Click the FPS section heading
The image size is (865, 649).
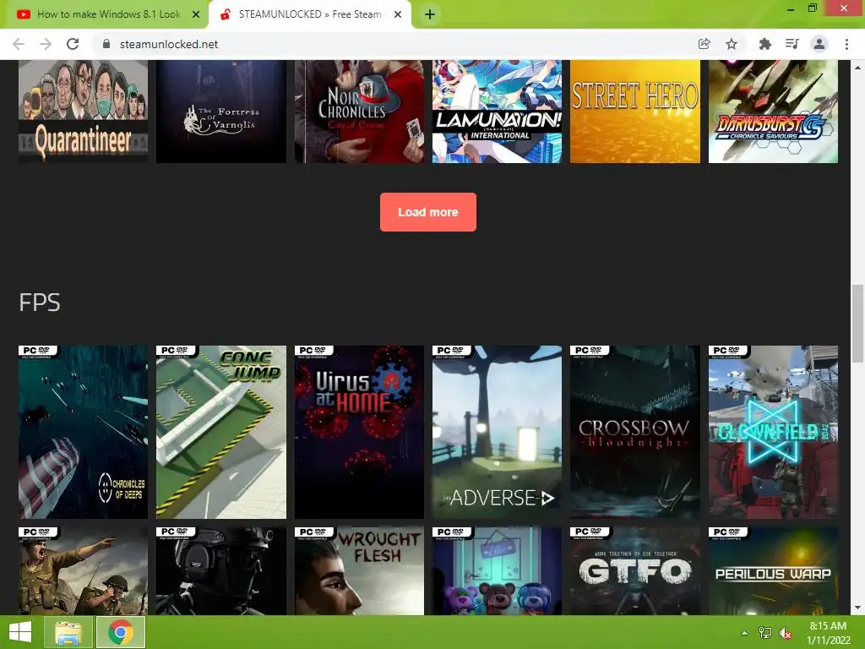pos(39,303)
